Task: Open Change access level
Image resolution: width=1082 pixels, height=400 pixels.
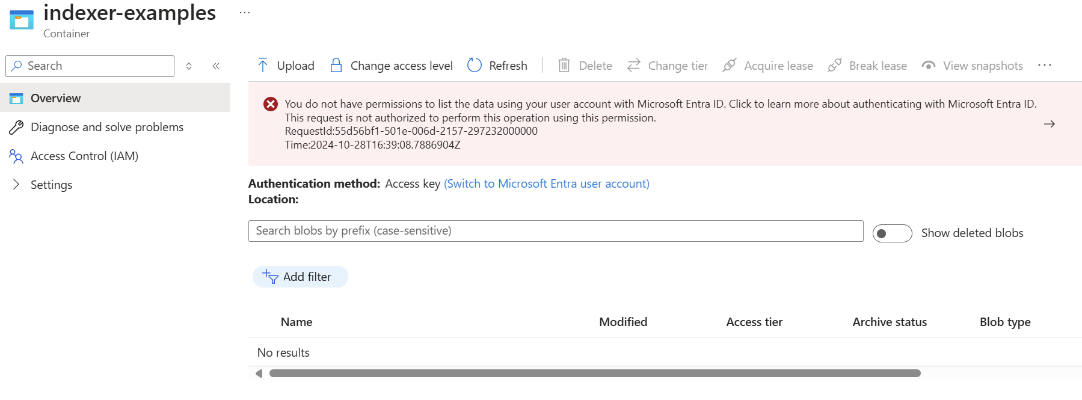Action: 401,66
